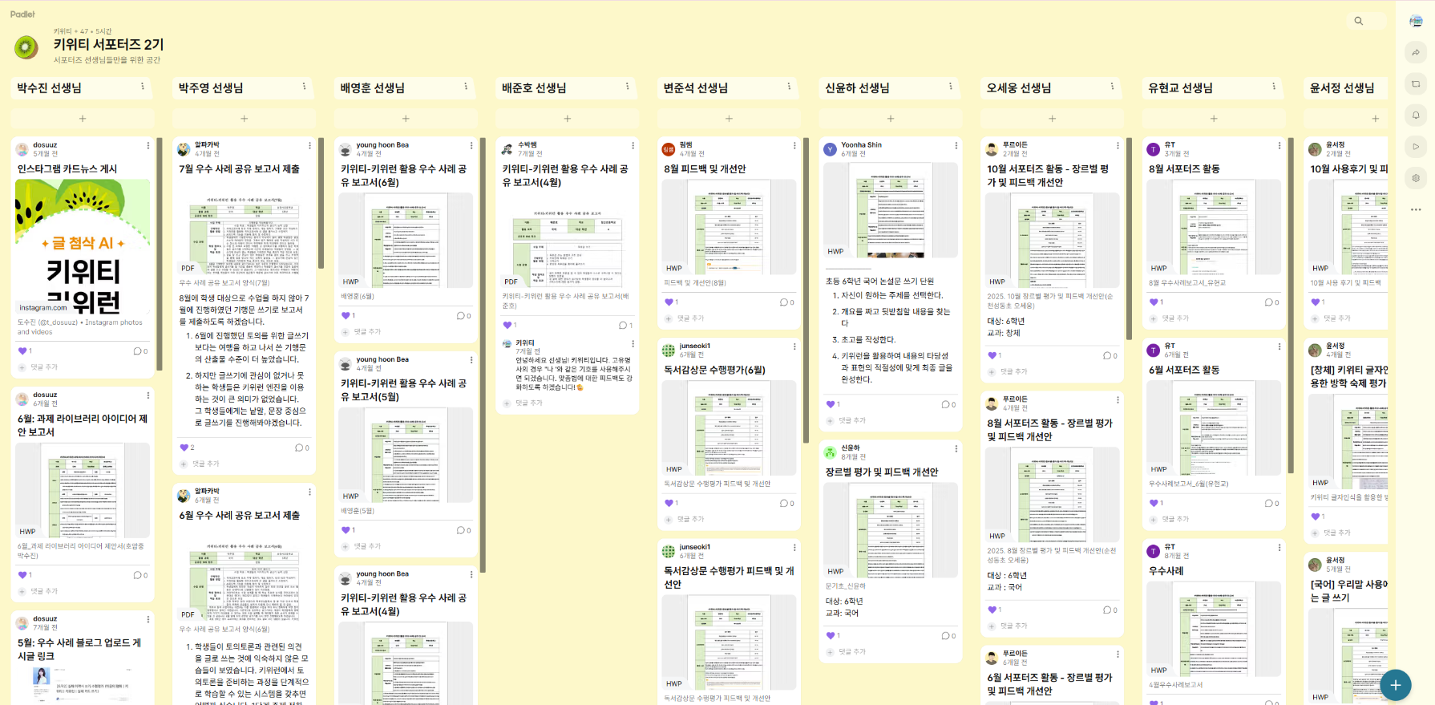Like the '인스타그램 카드뉴스 게시' post

pos(22,351)
